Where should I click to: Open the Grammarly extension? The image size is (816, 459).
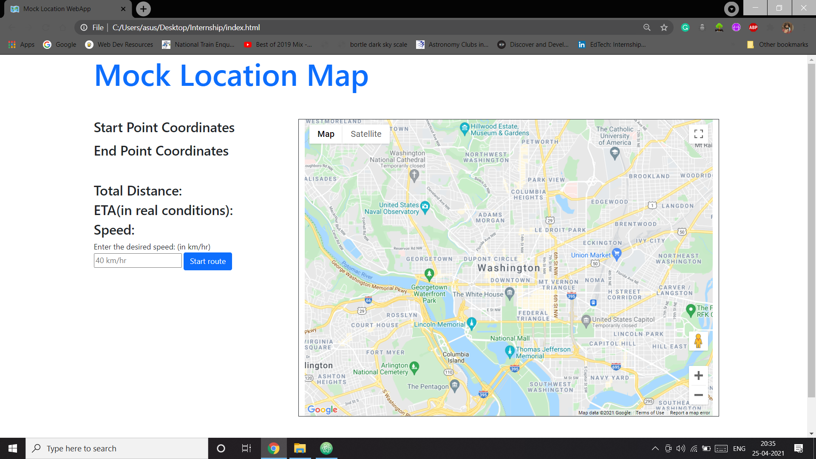tap(685, 27)
